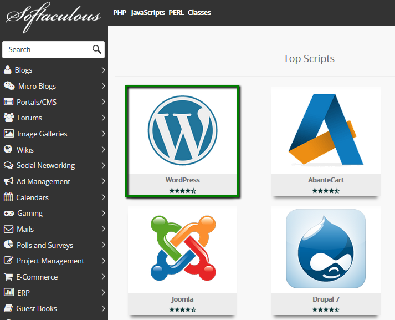Select the Wikis category label
Image resolution: width=395 pixels, height=320 pixels.
tap(25, 150)
